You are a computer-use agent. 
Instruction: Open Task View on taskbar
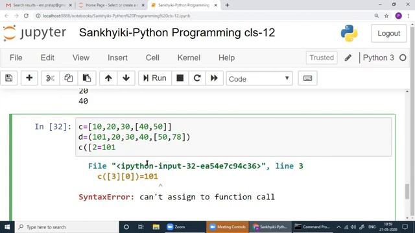point(141,227)
